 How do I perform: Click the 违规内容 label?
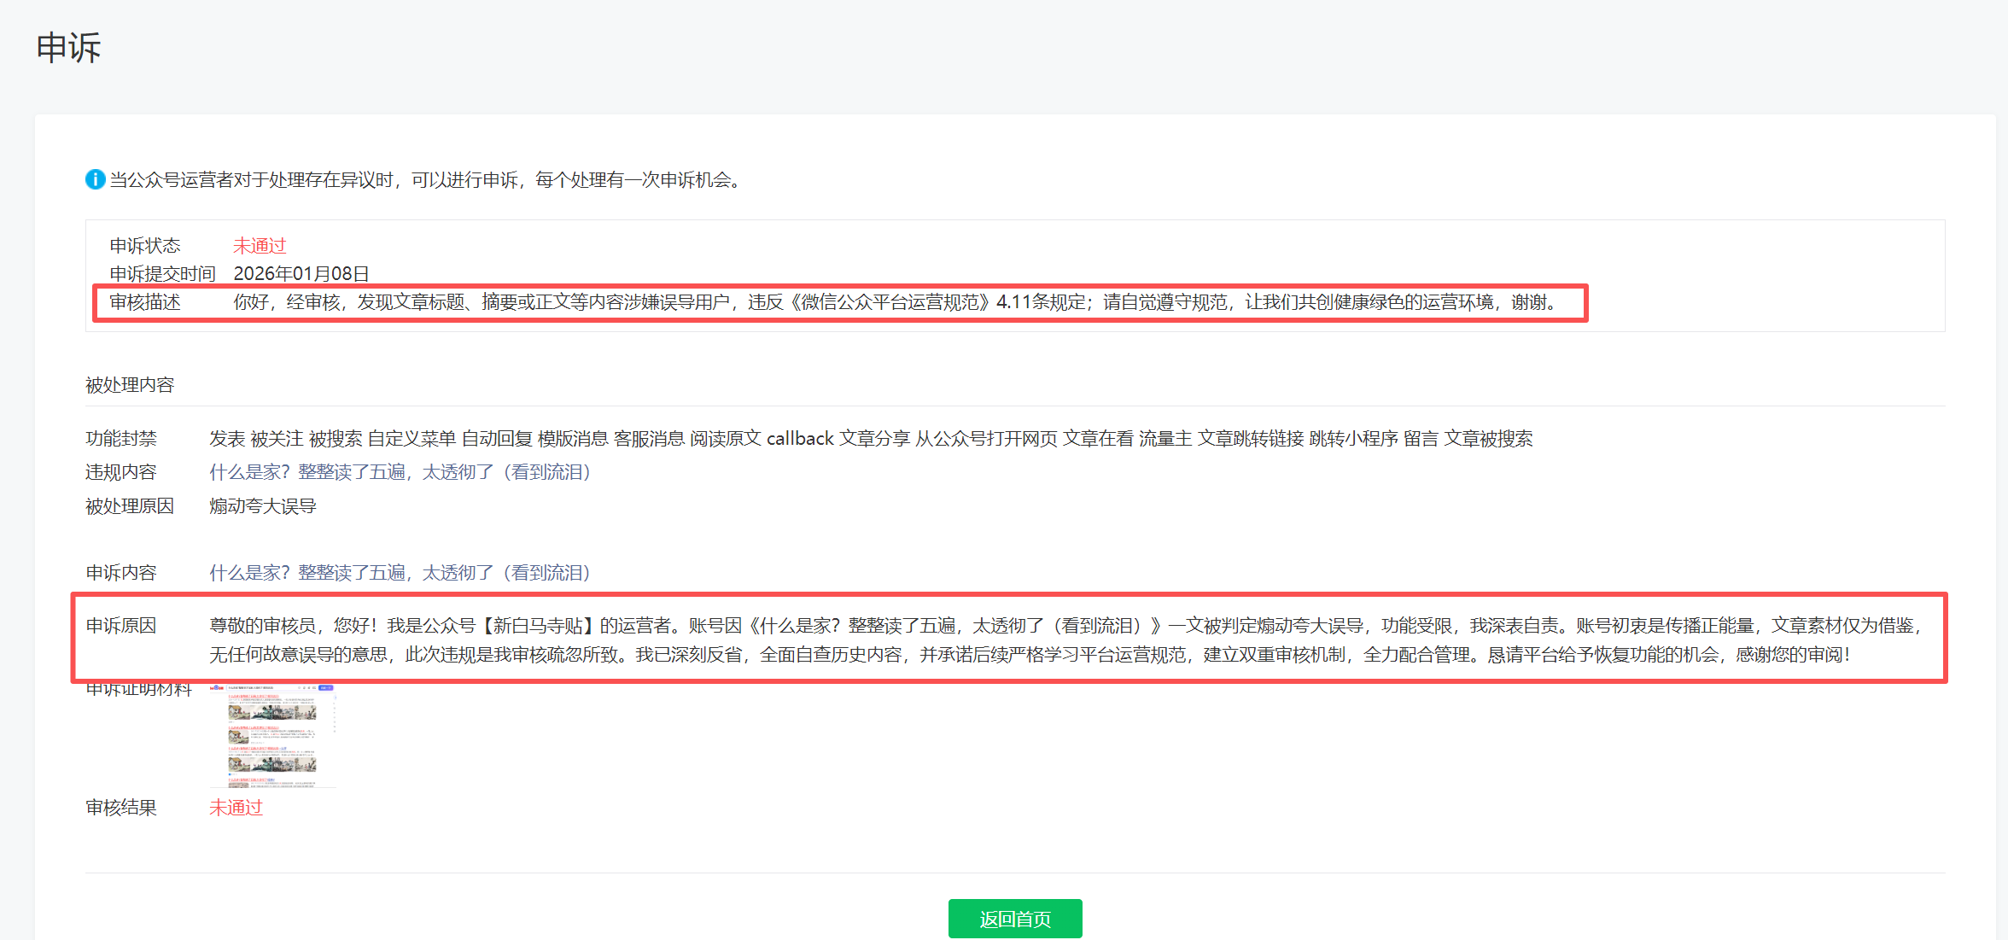coord(121,472)
